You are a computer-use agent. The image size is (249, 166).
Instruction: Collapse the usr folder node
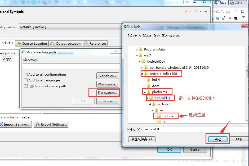click(153, 110)
